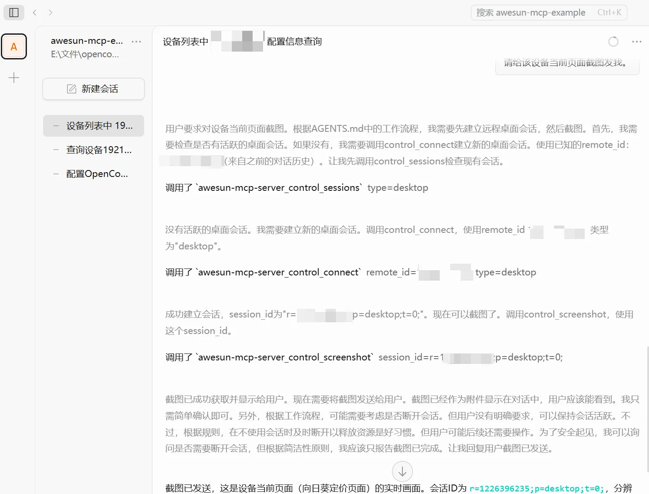Click the back navigation arrow
649x494 pixels.
pos(35,13)
